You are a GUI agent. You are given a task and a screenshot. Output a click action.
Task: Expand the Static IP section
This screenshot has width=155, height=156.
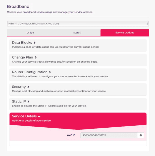[19, 101]
